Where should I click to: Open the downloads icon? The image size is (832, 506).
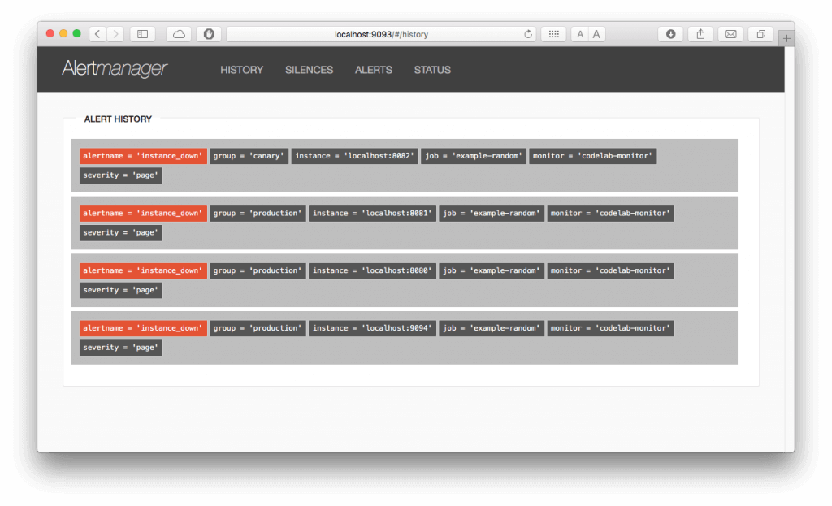[669, 33]
